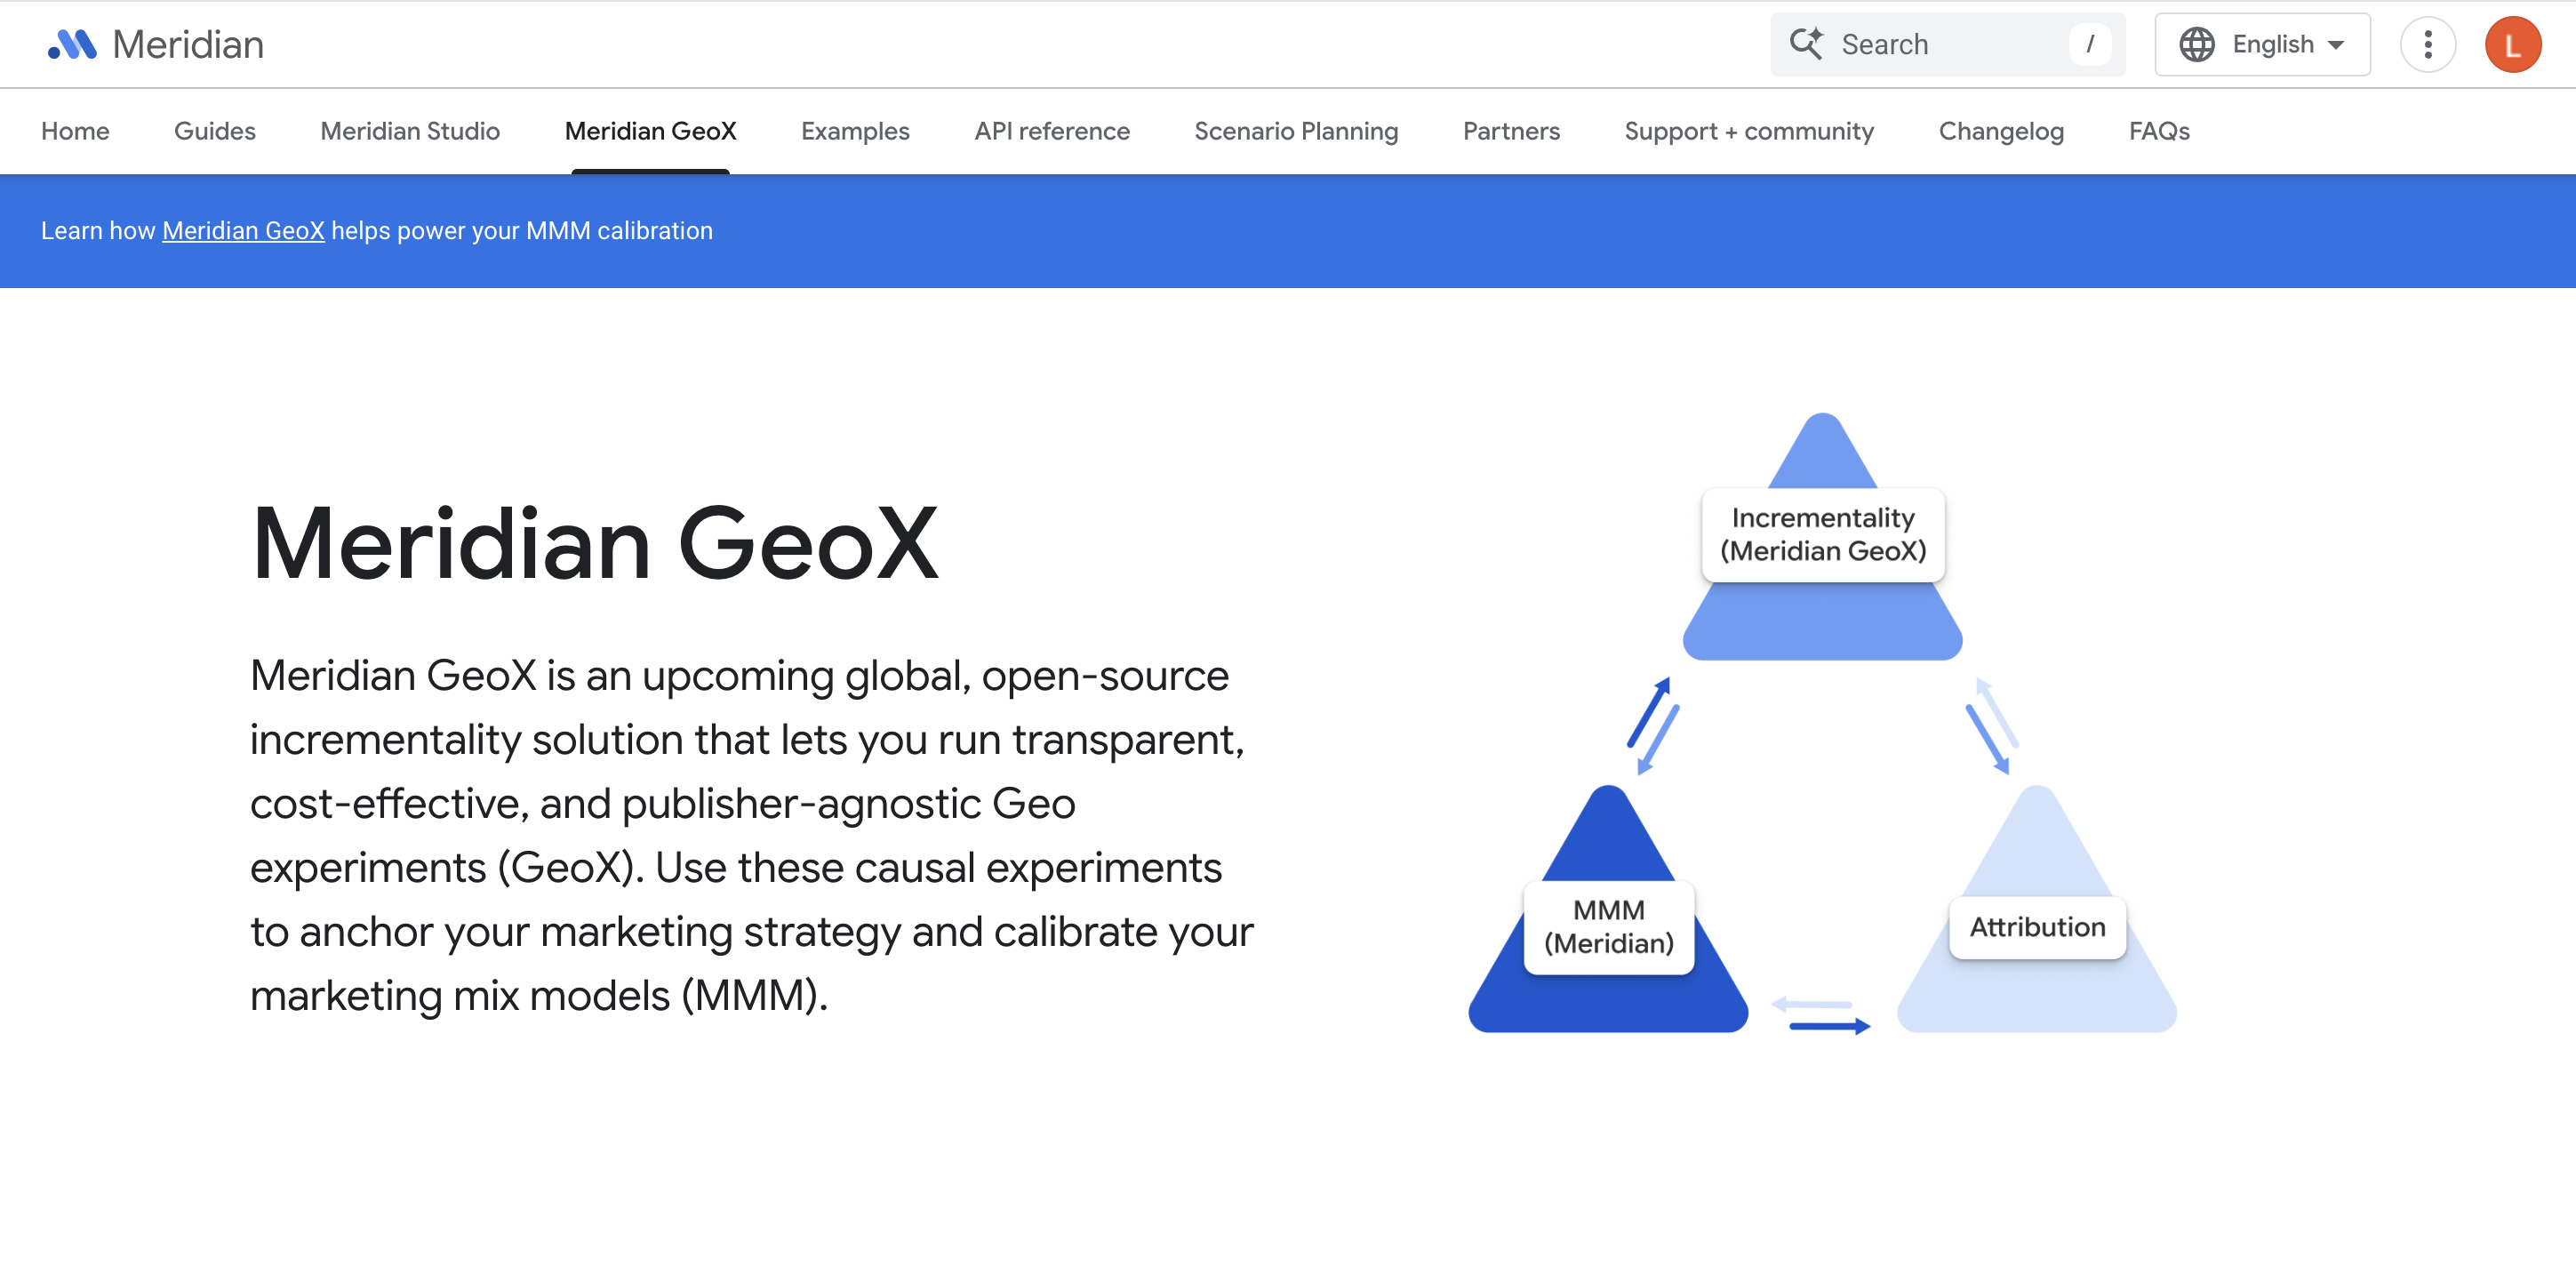The image size is (2576, 1282).
Task: Follow the Meridian GeoX banner link
Action: pos(243,231)
